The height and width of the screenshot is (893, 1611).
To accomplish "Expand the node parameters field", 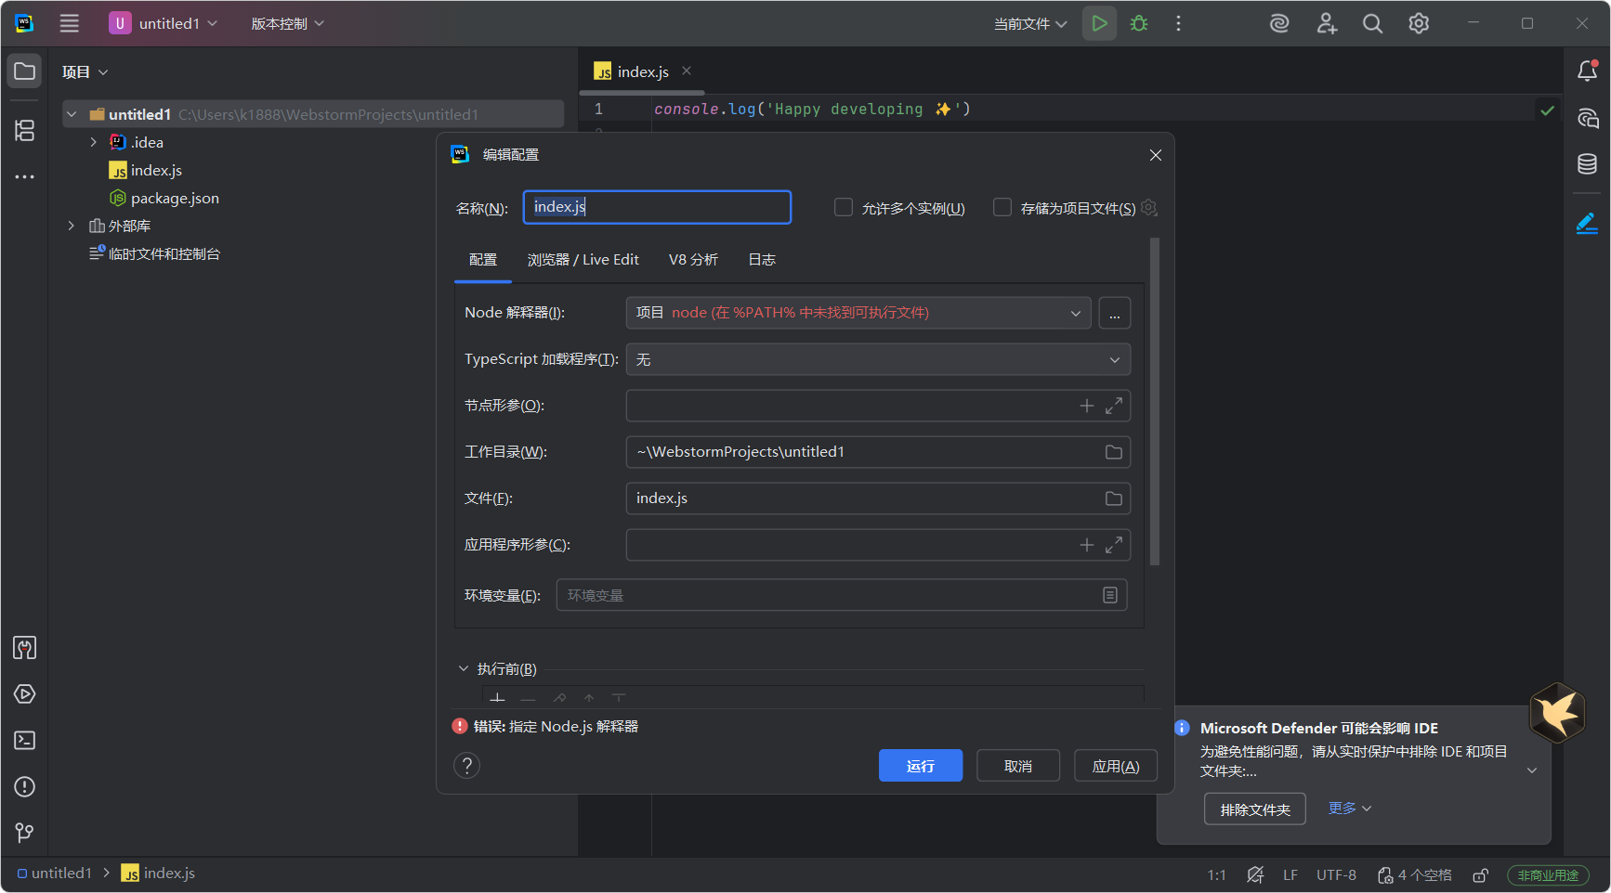I will click(x=1113, y=406).
